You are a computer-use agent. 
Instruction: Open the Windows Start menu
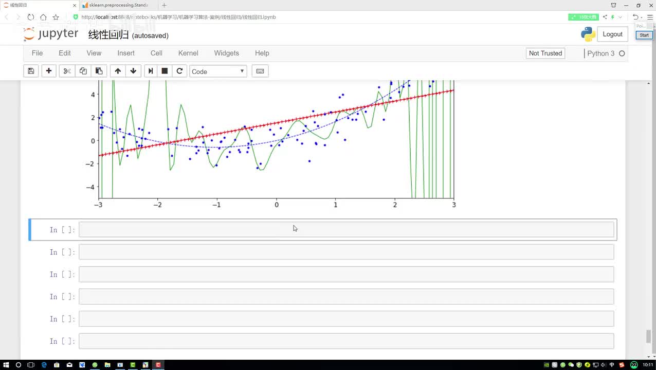coord(6,365)
